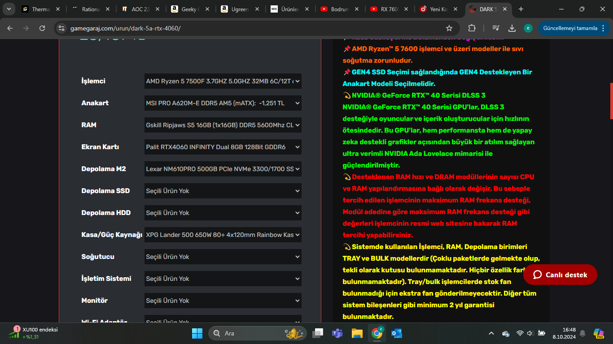
Task: View site information icon in address bar
Action: [61, 28]
